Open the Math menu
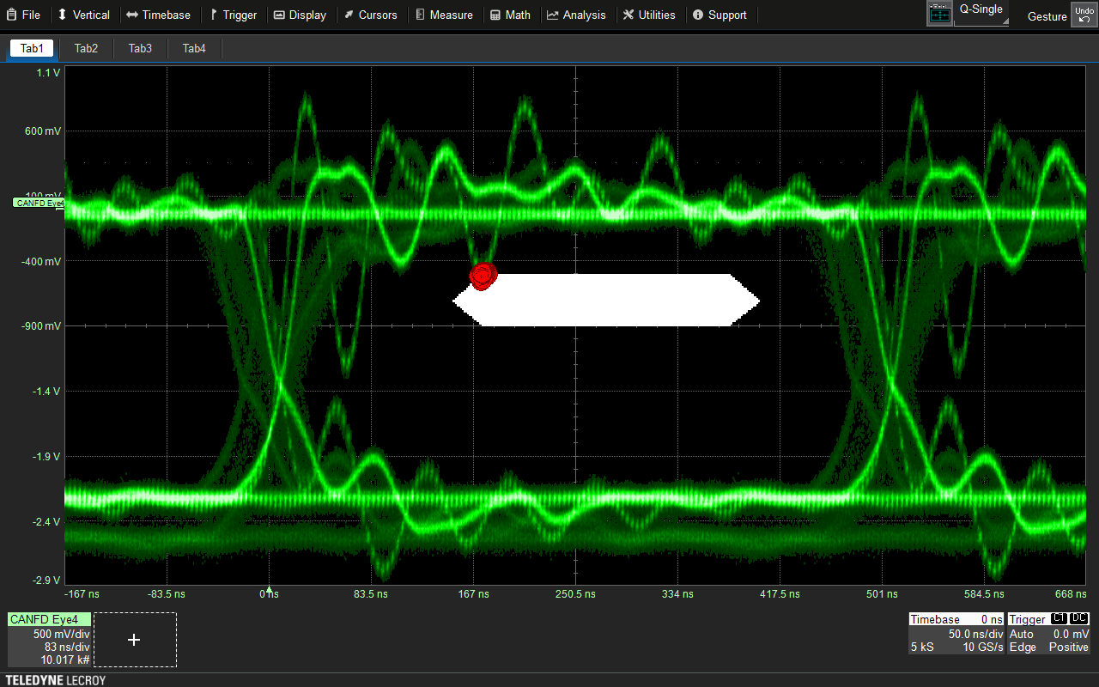The height and width of the screenshot is (687, 1099). point(511,15)
